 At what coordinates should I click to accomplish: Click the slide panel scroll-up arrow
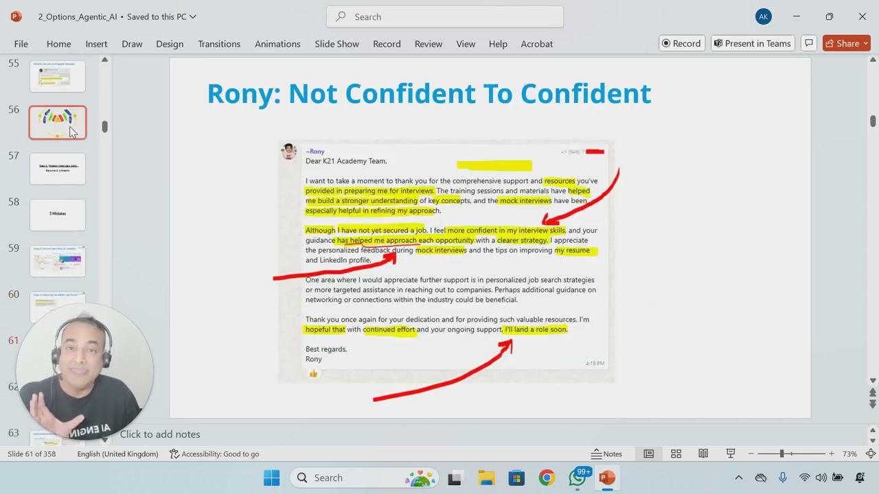pos(104,60)
